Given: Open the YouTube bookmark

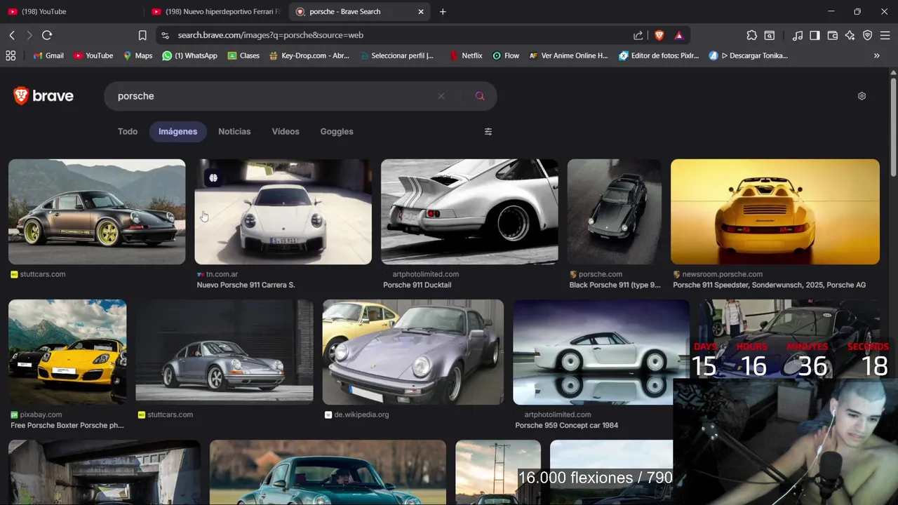Looking at the screenshot, I should pos(93,55).
